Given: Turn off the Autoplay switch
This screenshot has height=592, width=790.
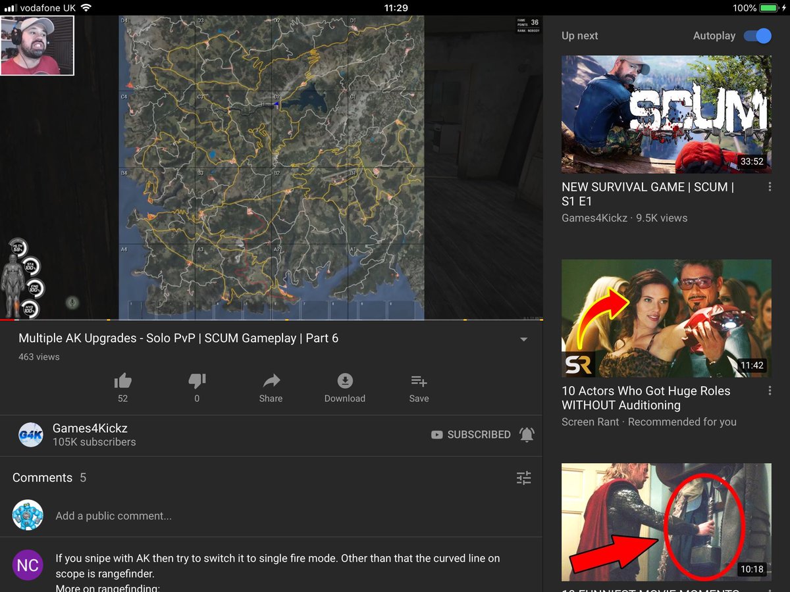Looking at the screenshot, I should (758, 36).
